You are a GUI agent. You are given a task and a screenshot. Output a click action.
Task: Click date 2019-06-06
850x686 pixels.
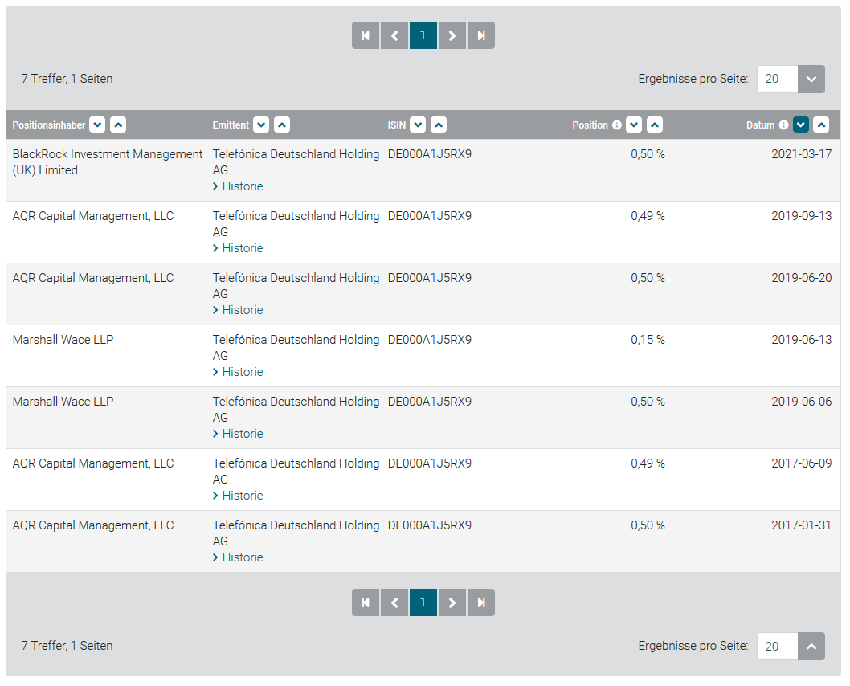[801, 402]
